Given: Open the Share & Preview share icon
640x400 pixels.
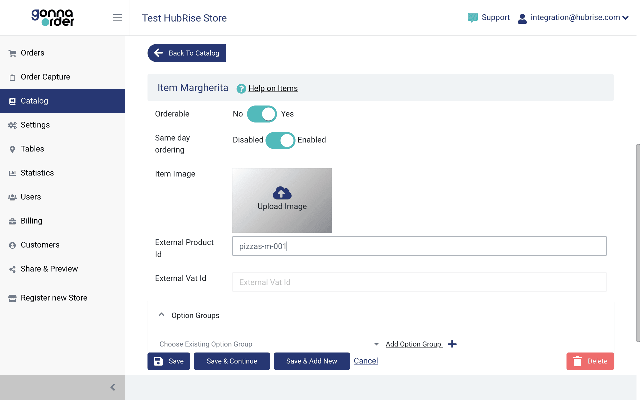Looking at the screenshot, I should (x=12, y=269).
